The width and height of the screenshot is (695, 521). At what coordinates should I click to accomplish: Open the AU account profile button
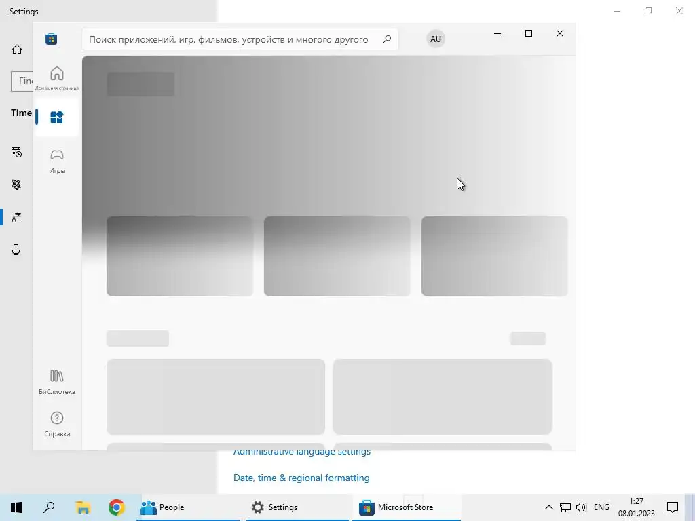[436, 39]
